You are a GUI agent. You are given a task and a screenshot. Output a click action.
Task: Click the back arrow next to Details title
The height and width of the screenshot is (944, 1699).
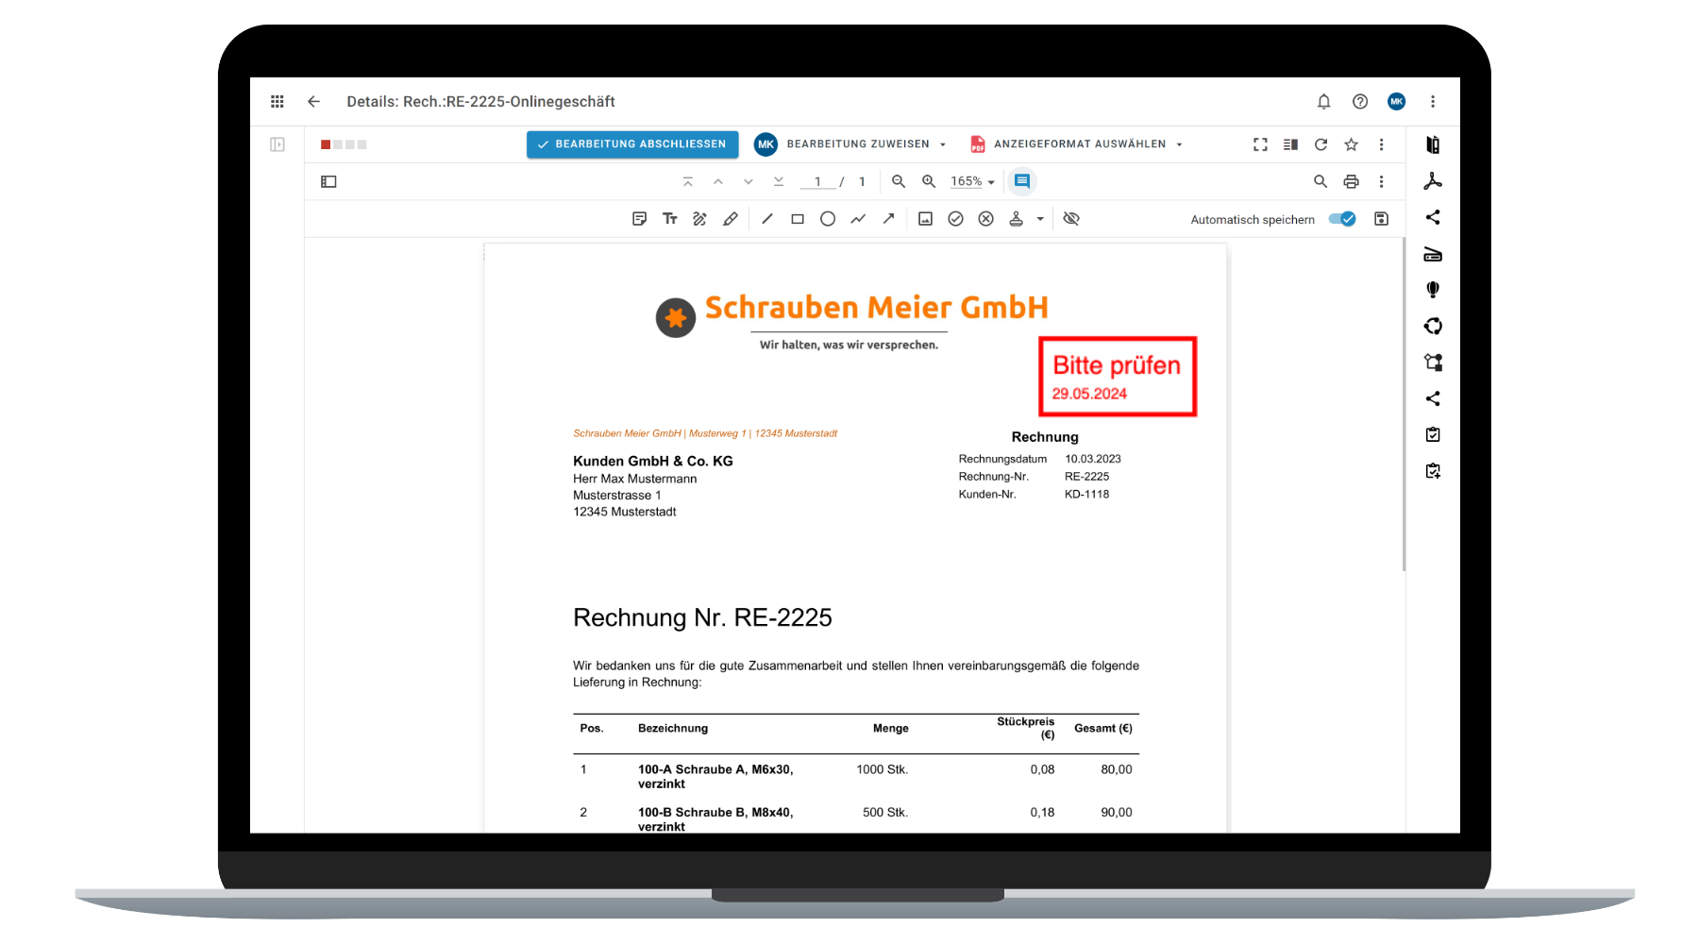click(313, 101)
